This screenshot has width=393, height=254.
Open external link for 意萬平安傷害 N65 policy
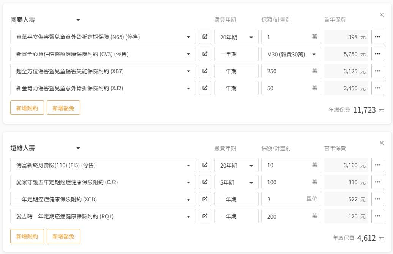point(205,37)
